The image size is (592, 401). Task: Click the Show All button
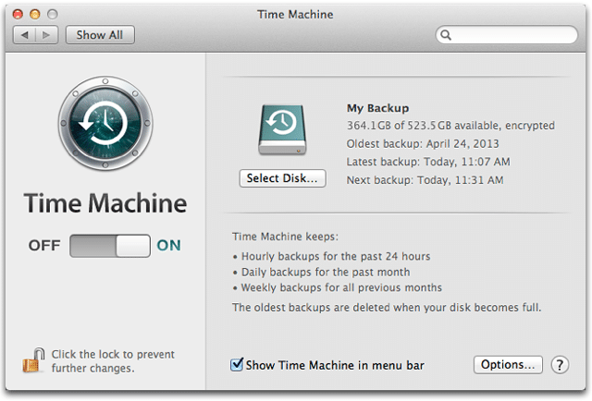click(100, 35)
